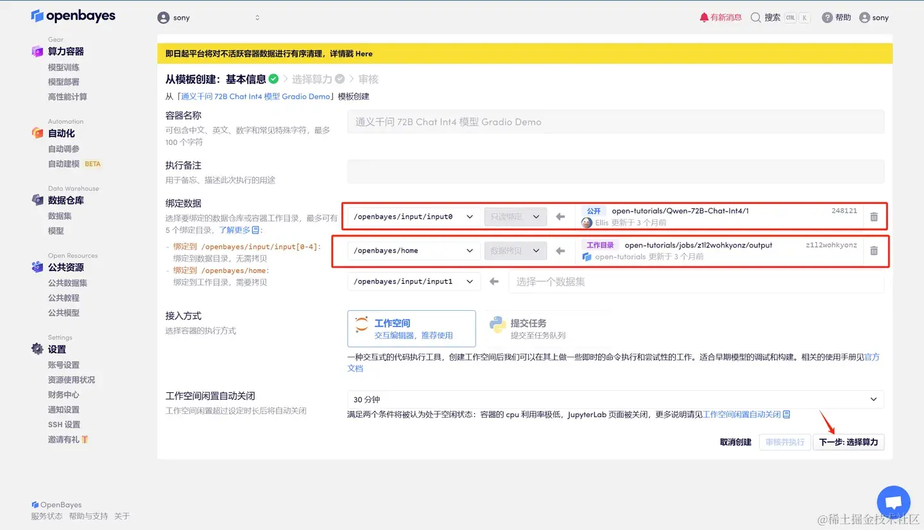Viewport: 924px width, 530px height.
Task: Click the 执行备注 input field
Action: click(615, 171)
